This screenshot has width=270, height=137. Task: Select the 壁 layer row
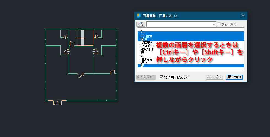click(191, 66)
